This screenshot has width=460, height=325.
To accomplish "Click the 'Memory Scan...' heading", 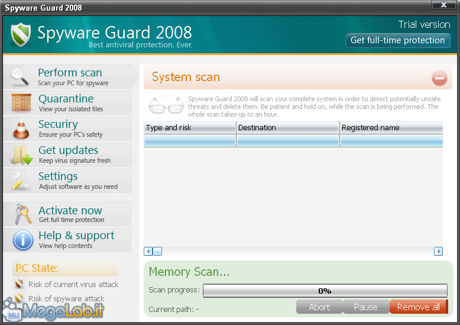I will coord(189,272).
